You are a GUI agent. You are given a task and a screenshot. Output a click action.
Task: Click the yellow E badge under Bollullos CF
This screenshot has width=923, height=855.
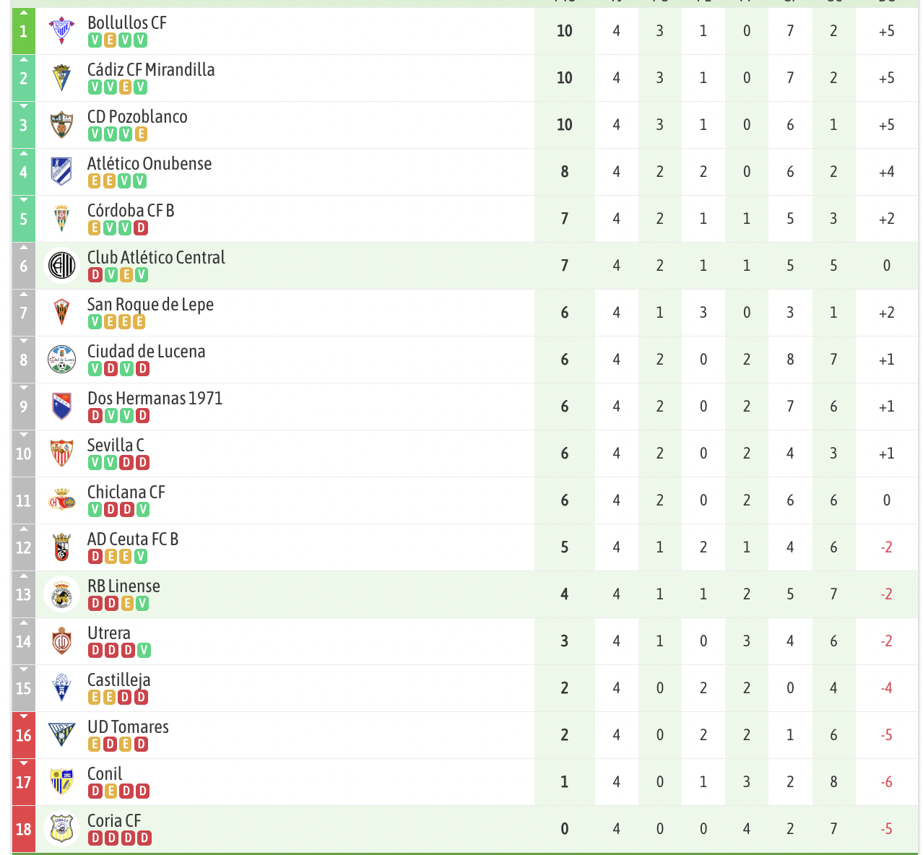pyautogui.click(x=110, y=40)
